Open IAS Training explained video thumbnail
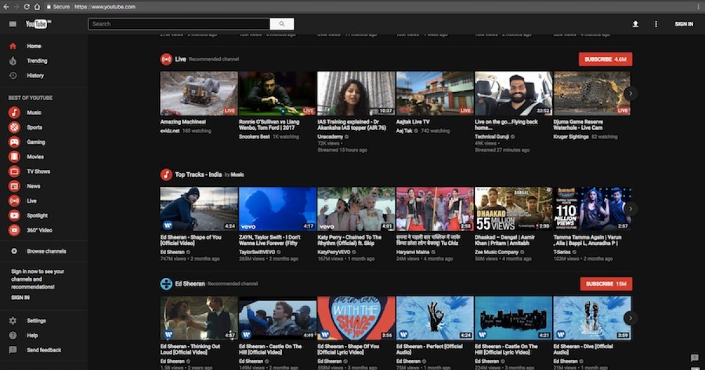Image resolution: width=705 pixels, height=370 pixels. point(357,93)
